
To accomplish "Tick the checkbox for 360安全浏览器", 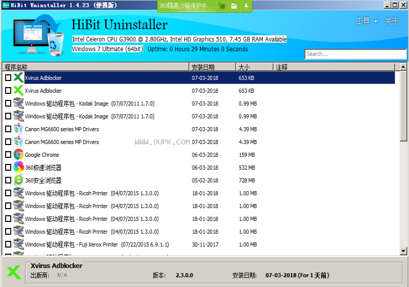I will [8, 180].
